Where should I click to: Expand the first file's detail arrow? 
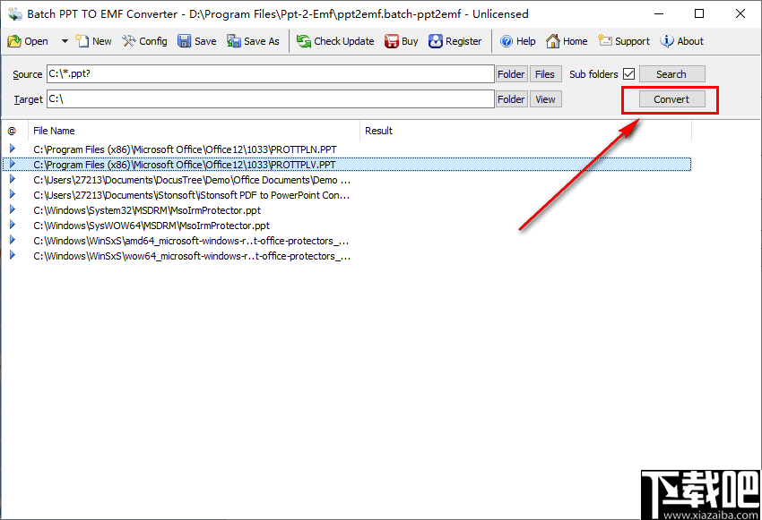point(12,149)
